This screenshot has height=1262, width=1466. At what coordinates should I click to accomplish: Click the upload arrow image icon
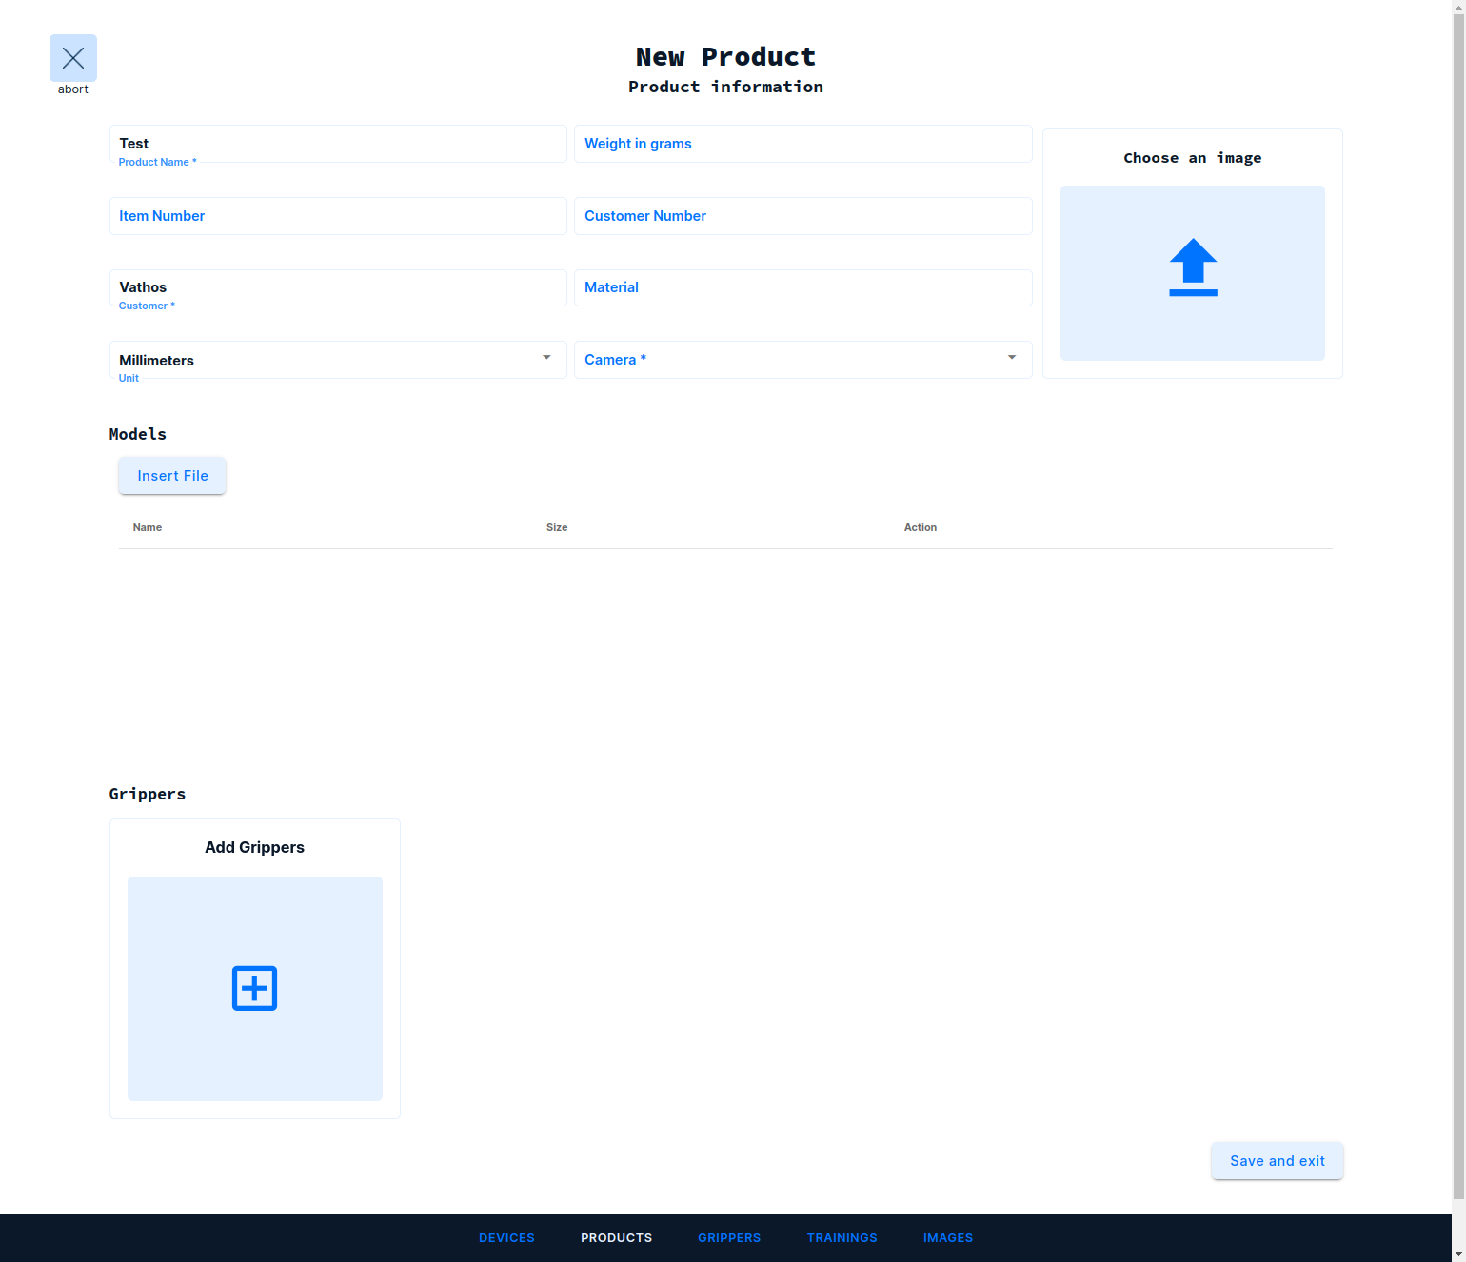click(x=1193, y=267)
